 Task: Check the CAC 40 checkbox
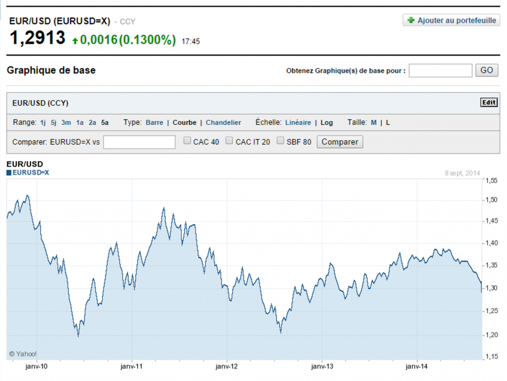click(187, 141)
